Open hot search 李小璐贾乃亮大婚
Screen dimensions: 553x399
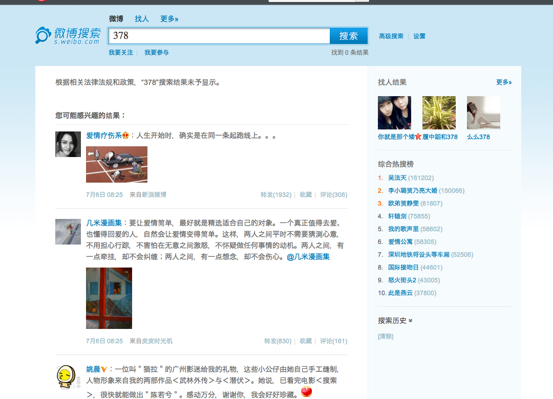pos(413,191)
